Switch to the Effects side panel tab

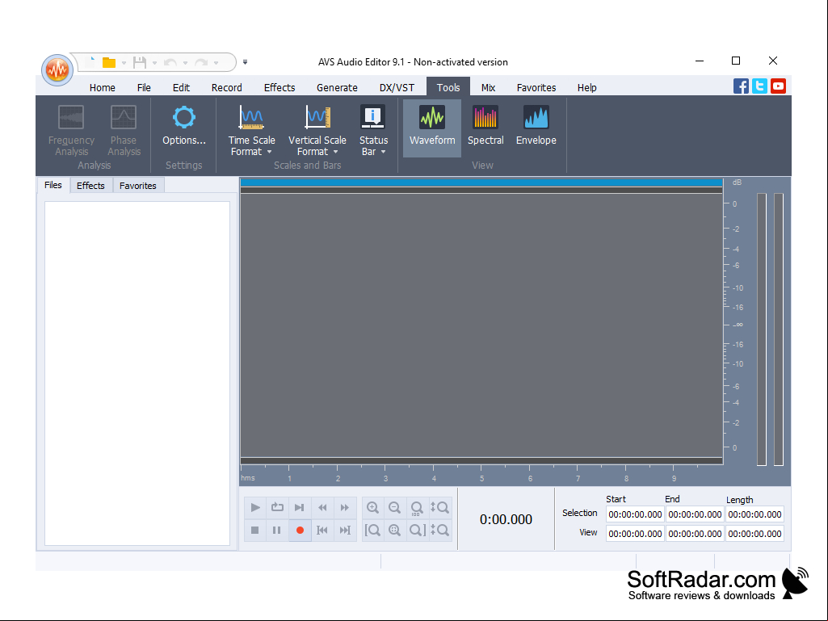click(x=90, y=186)
